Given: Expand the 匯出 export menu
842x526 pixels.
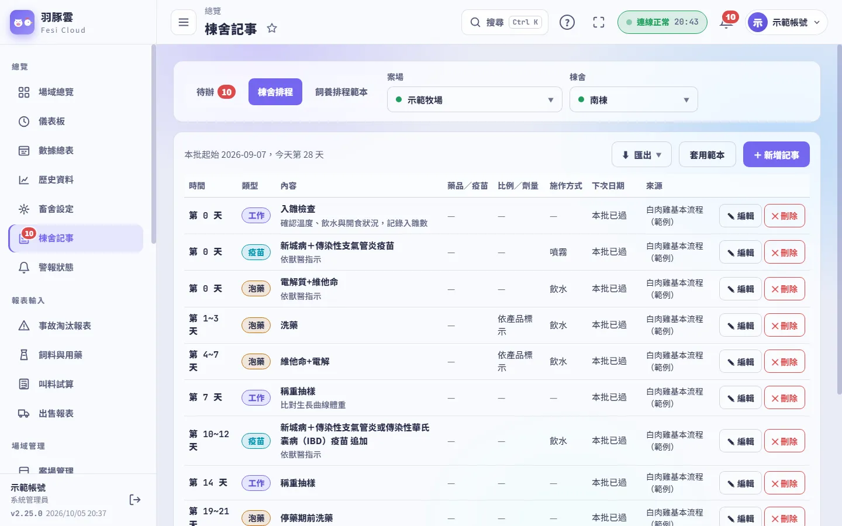Looking at the screenshot, I should [x=641, y=155].
